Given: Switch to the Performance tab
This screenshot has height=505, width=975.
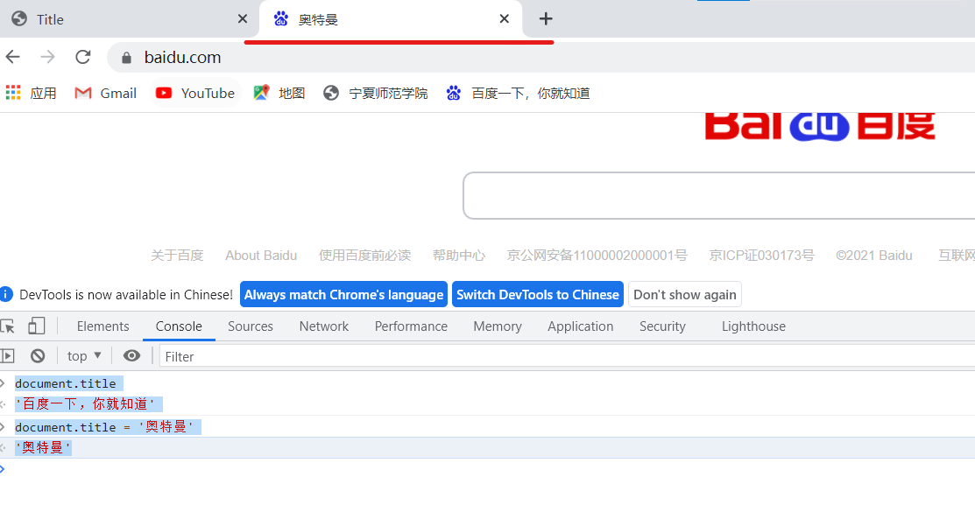Looking at the screenshot, I should (411, 326).
